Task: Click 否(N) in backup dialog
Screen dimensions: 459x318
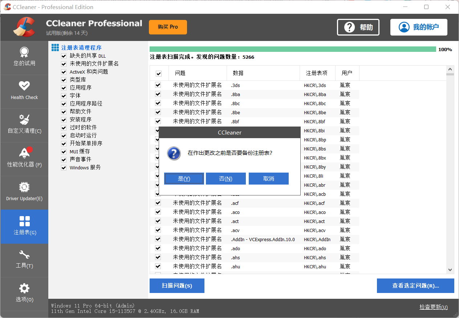Action: pos(226,178)
